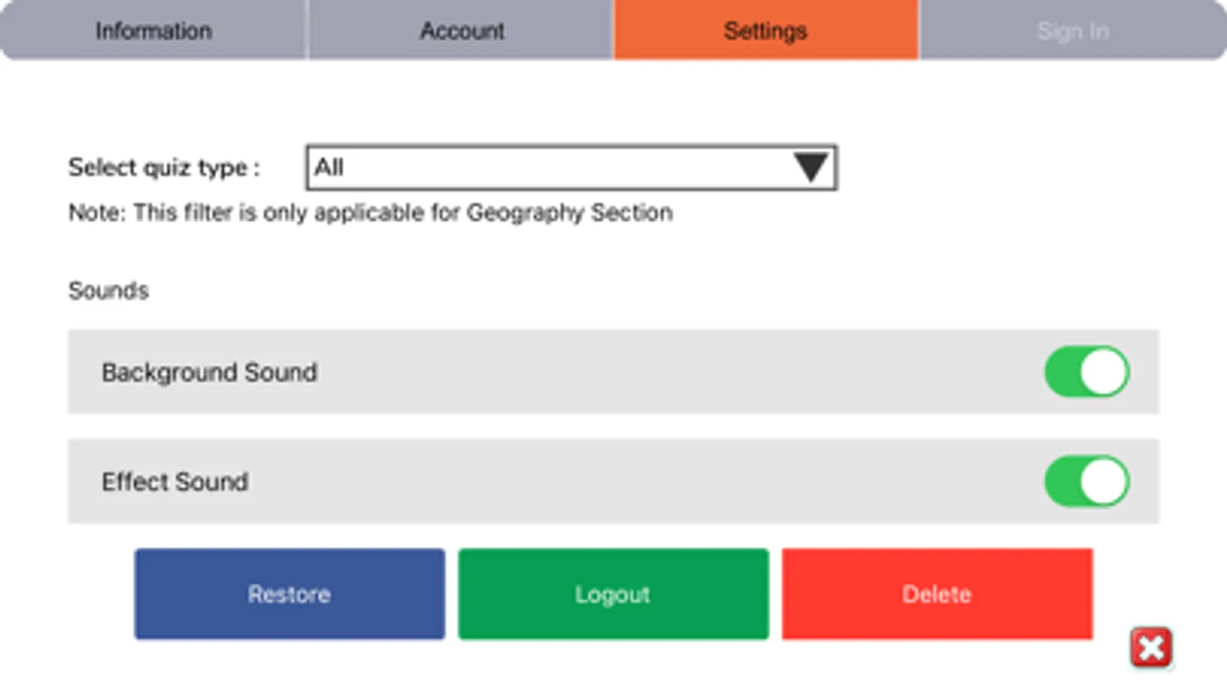The width and height of the screenshot is (1227, 690).
Task: Click the Background Sound row label
Action: 209,372
